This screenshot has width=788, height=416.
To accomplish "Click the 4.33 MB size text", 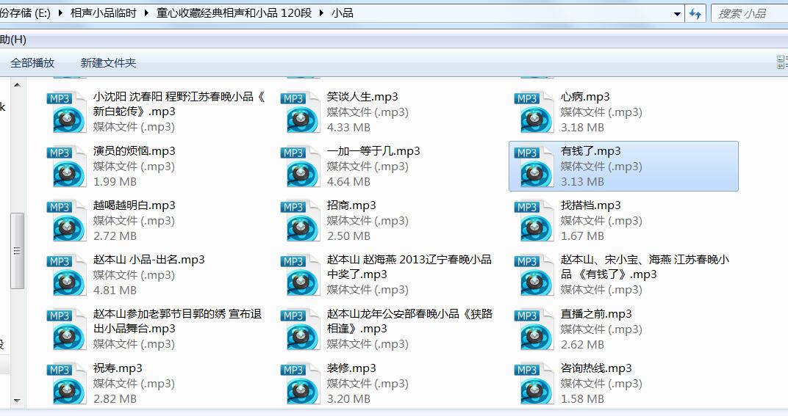I will coord(348,128).
